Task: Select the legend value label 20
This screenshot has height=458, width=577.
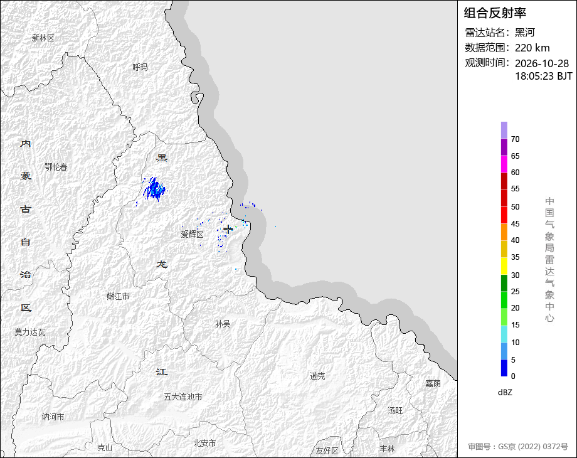Action: [x=515, y=308]
